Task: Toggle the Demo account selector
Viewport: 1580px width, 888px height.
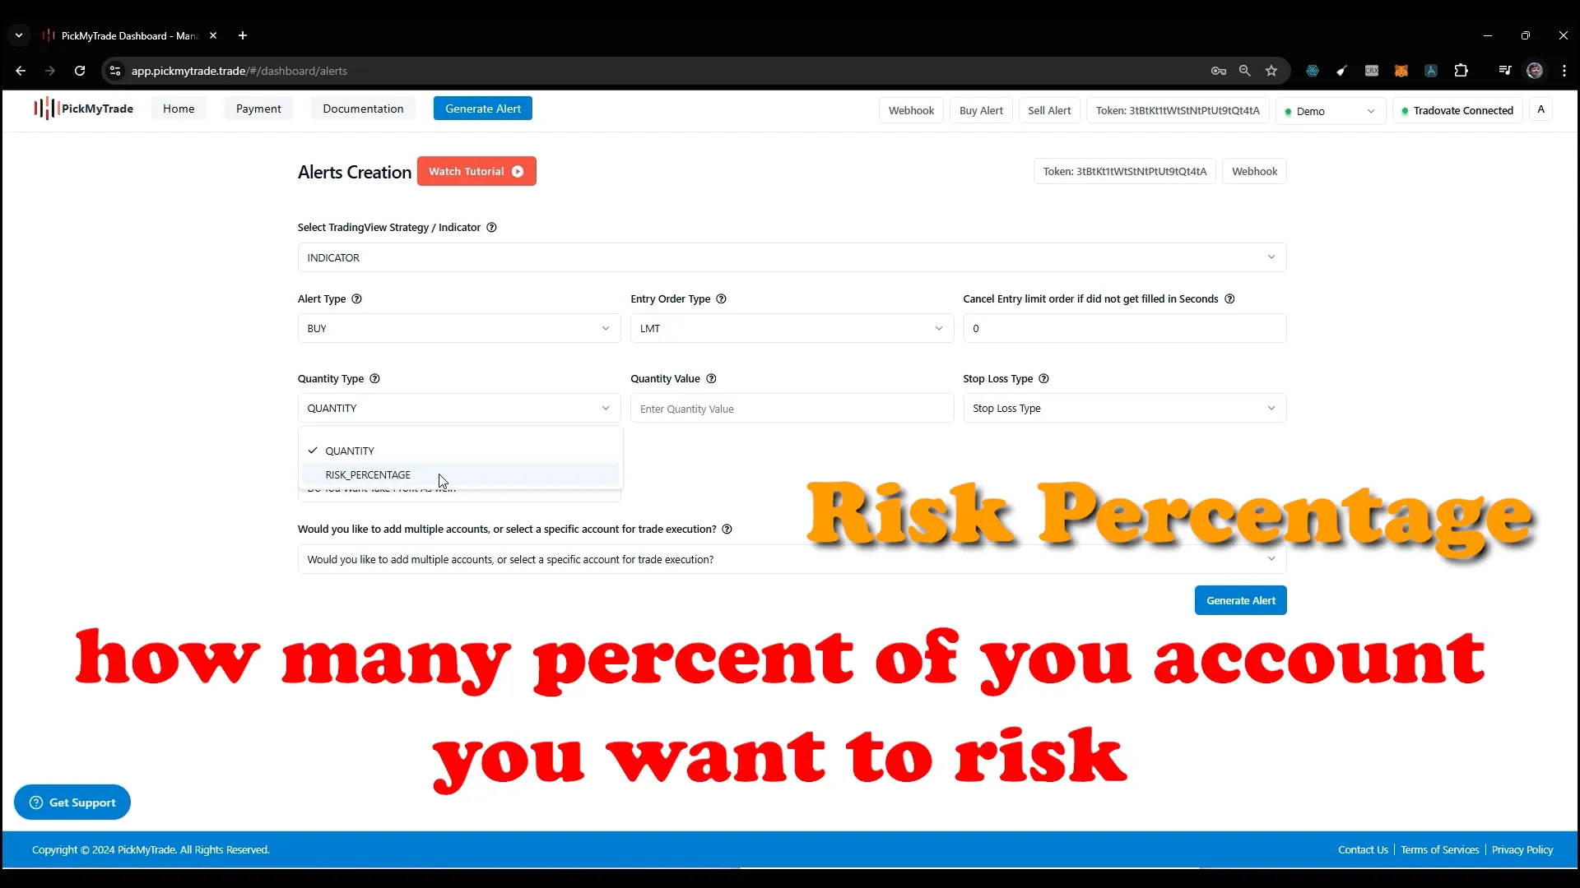Action: pos(1332,111)
